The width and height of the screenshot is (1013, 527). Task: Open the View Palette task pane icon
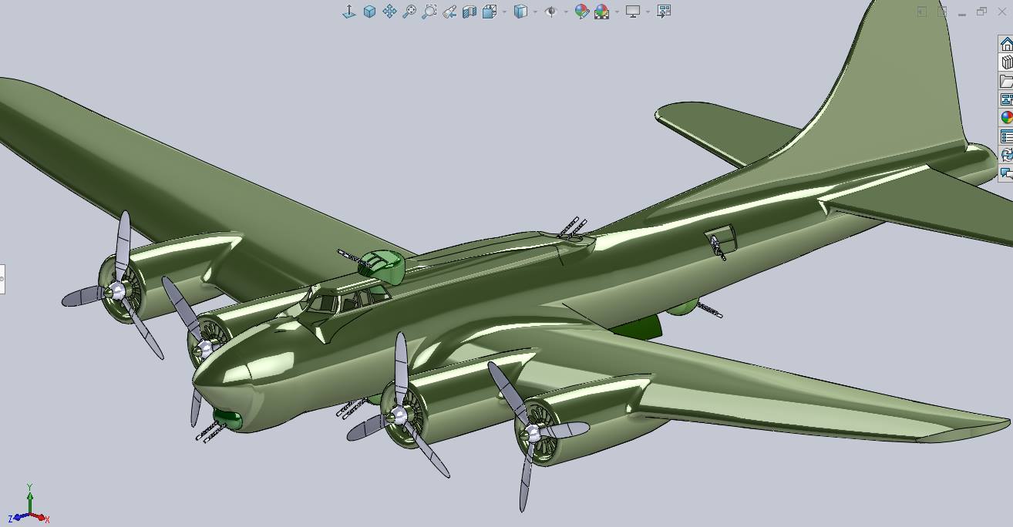tap(1006, 99)
